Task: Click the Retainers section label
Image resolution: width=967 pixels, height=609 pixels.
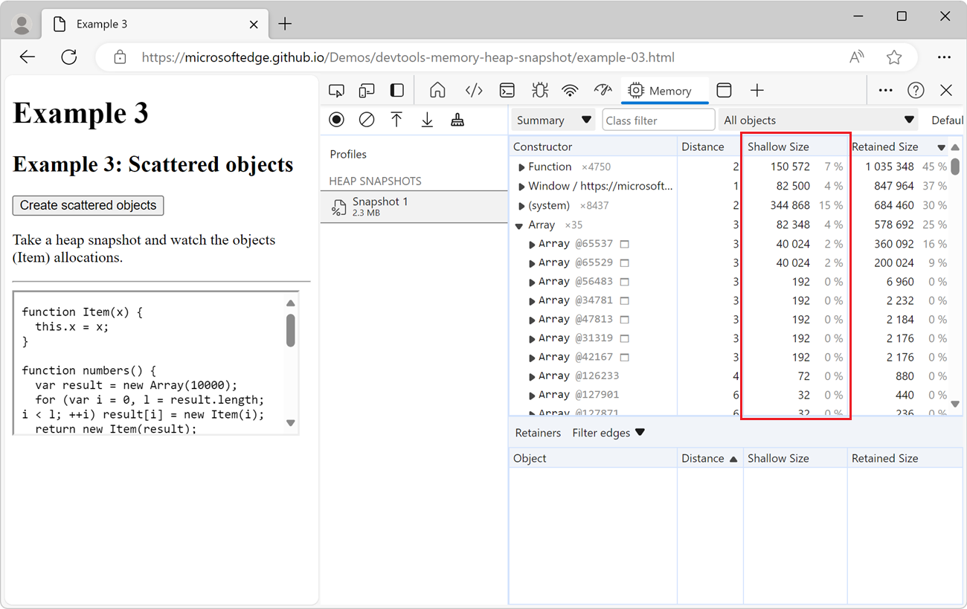Action: pyautogui.click(x=538, y=433)
